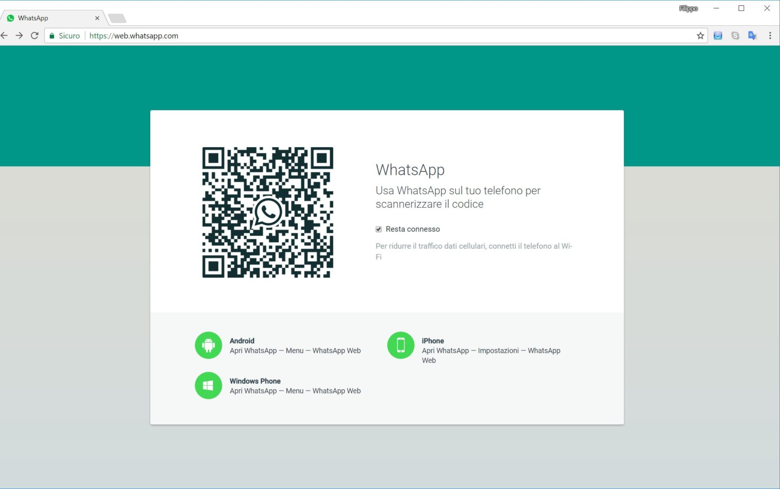Close the Chrome window
The width and height of the screenshot is (780, 489).
(x=767, y=8)
